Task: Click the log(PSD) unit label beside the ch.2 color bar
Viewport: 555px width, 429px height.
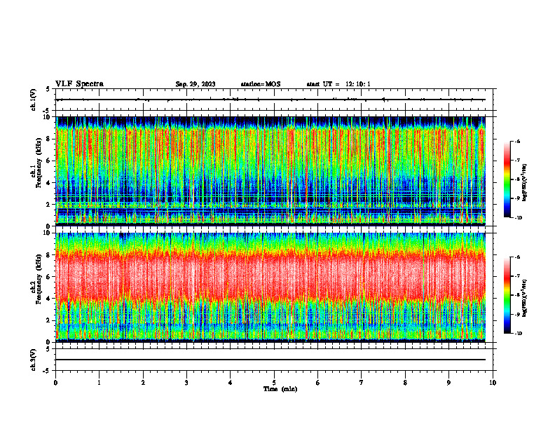Action: (x=525, y=298)
